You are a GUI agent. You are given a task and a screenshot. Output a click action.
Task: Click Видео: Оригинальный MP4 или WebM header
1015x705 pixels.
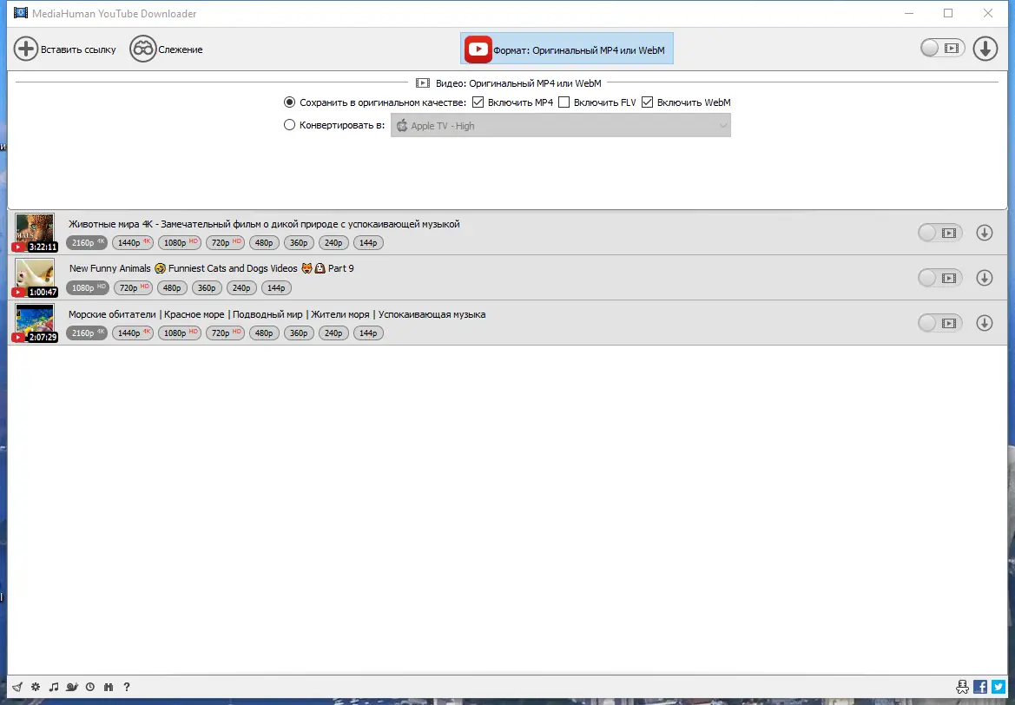(x=508, y=82)
